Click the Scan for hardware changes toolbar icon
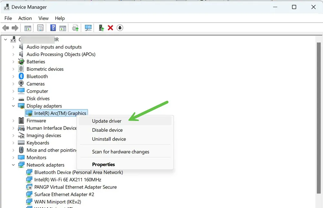 [x=88, y=28]
